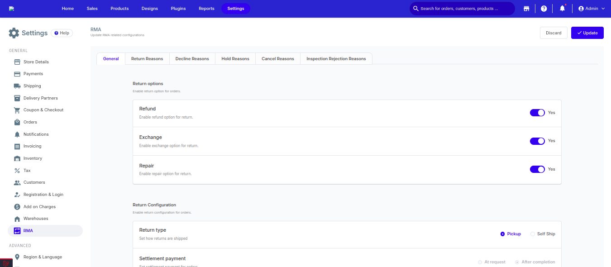Open the Reports menu
This screenshot has height=267, width=611.
[x=206, y=9]
